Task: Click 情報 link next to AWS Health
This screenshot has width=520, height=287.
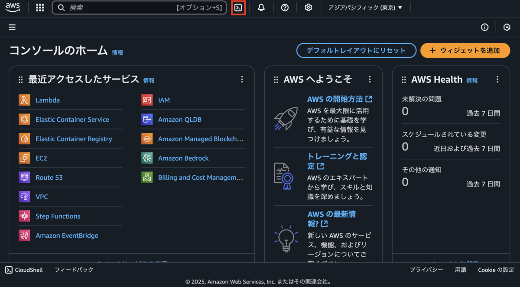Action: [x=472, y=81]
